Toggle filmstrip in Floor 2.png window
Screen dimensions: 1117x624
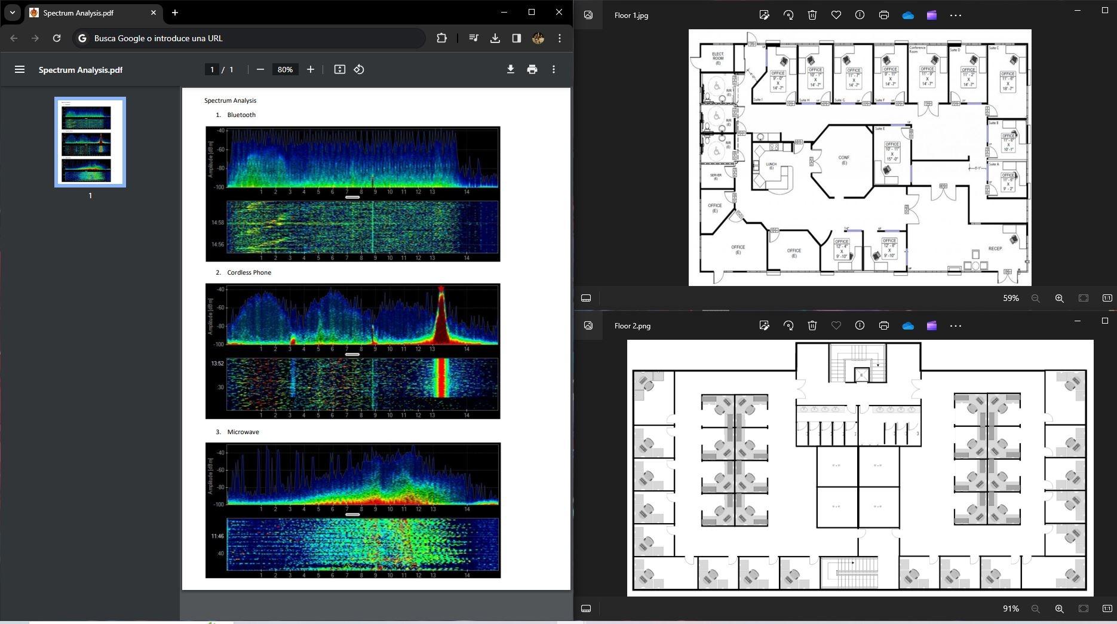point(586,608)
